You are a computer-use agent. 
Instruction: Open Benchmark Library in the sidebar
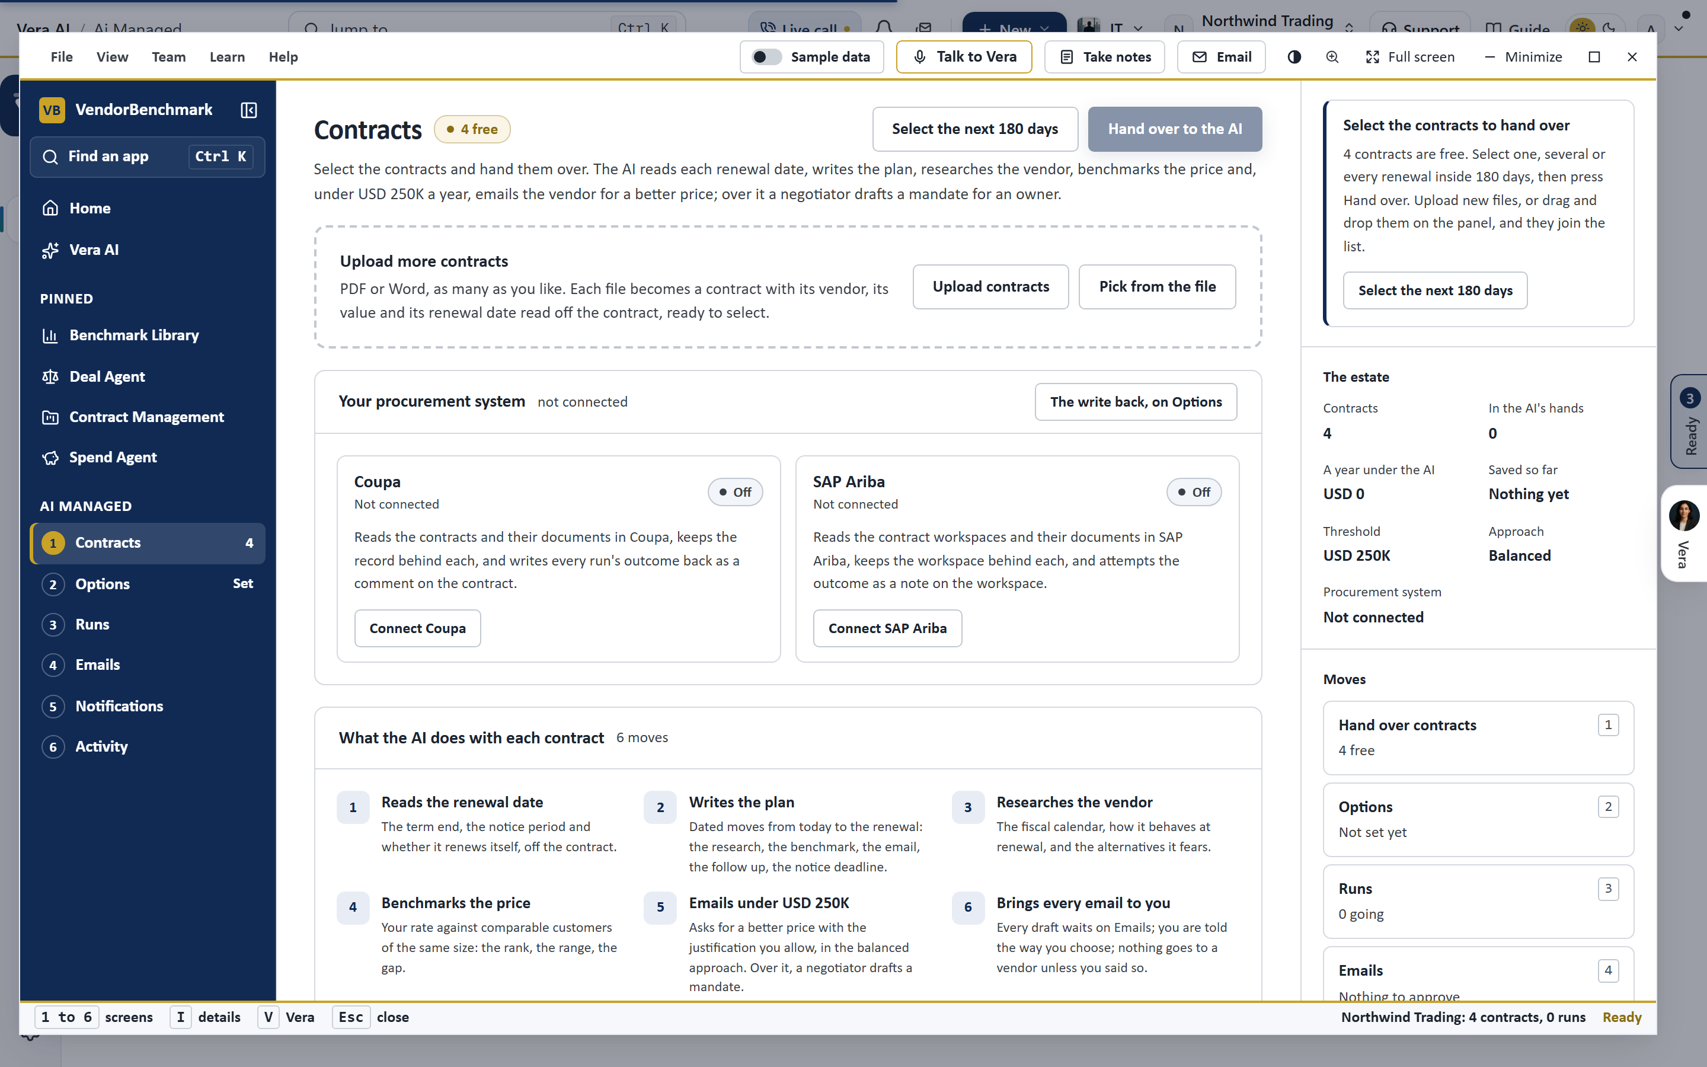[148, 335]
